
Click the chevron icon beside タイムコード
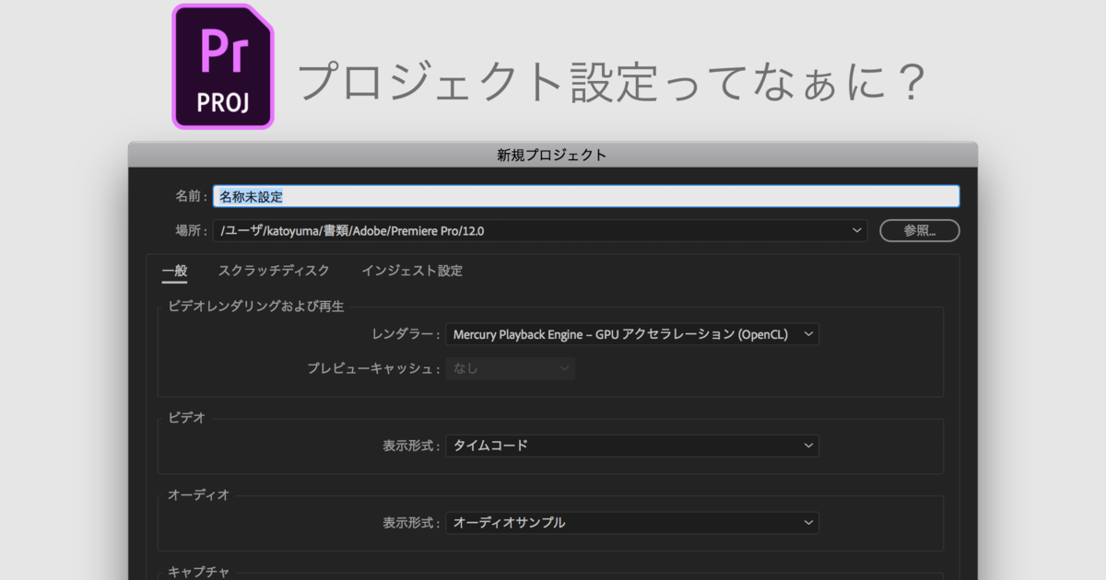pyautogui.click(x=808, y=446)
